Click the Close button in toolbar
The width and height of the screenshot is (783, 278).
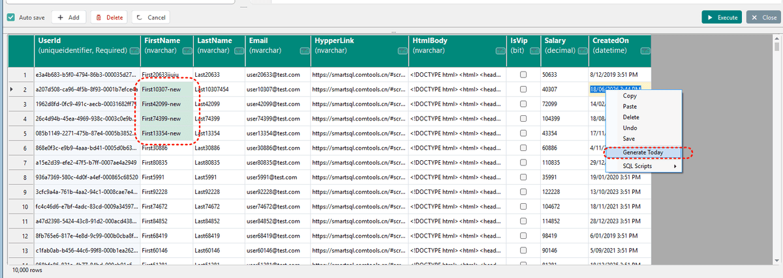(763, 18)
